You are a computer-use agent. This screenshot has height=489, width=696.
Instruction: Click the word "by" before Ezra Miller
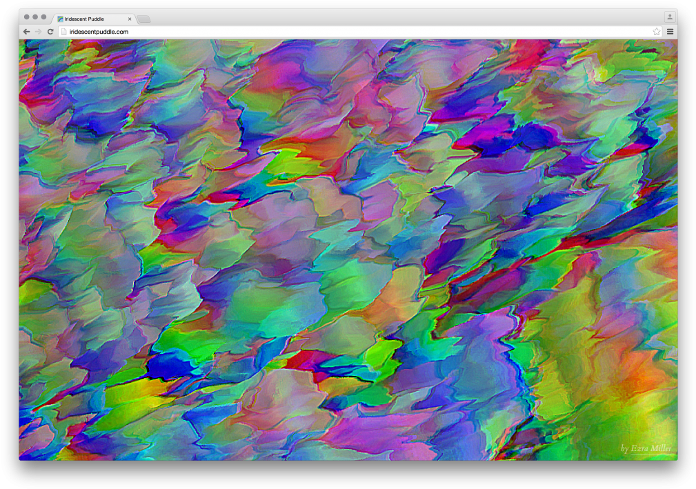coord(625,449)
